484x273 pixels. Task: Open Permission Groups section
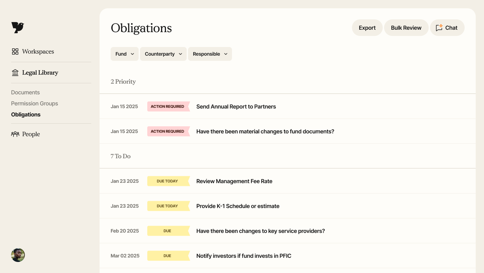pos(35,103)
